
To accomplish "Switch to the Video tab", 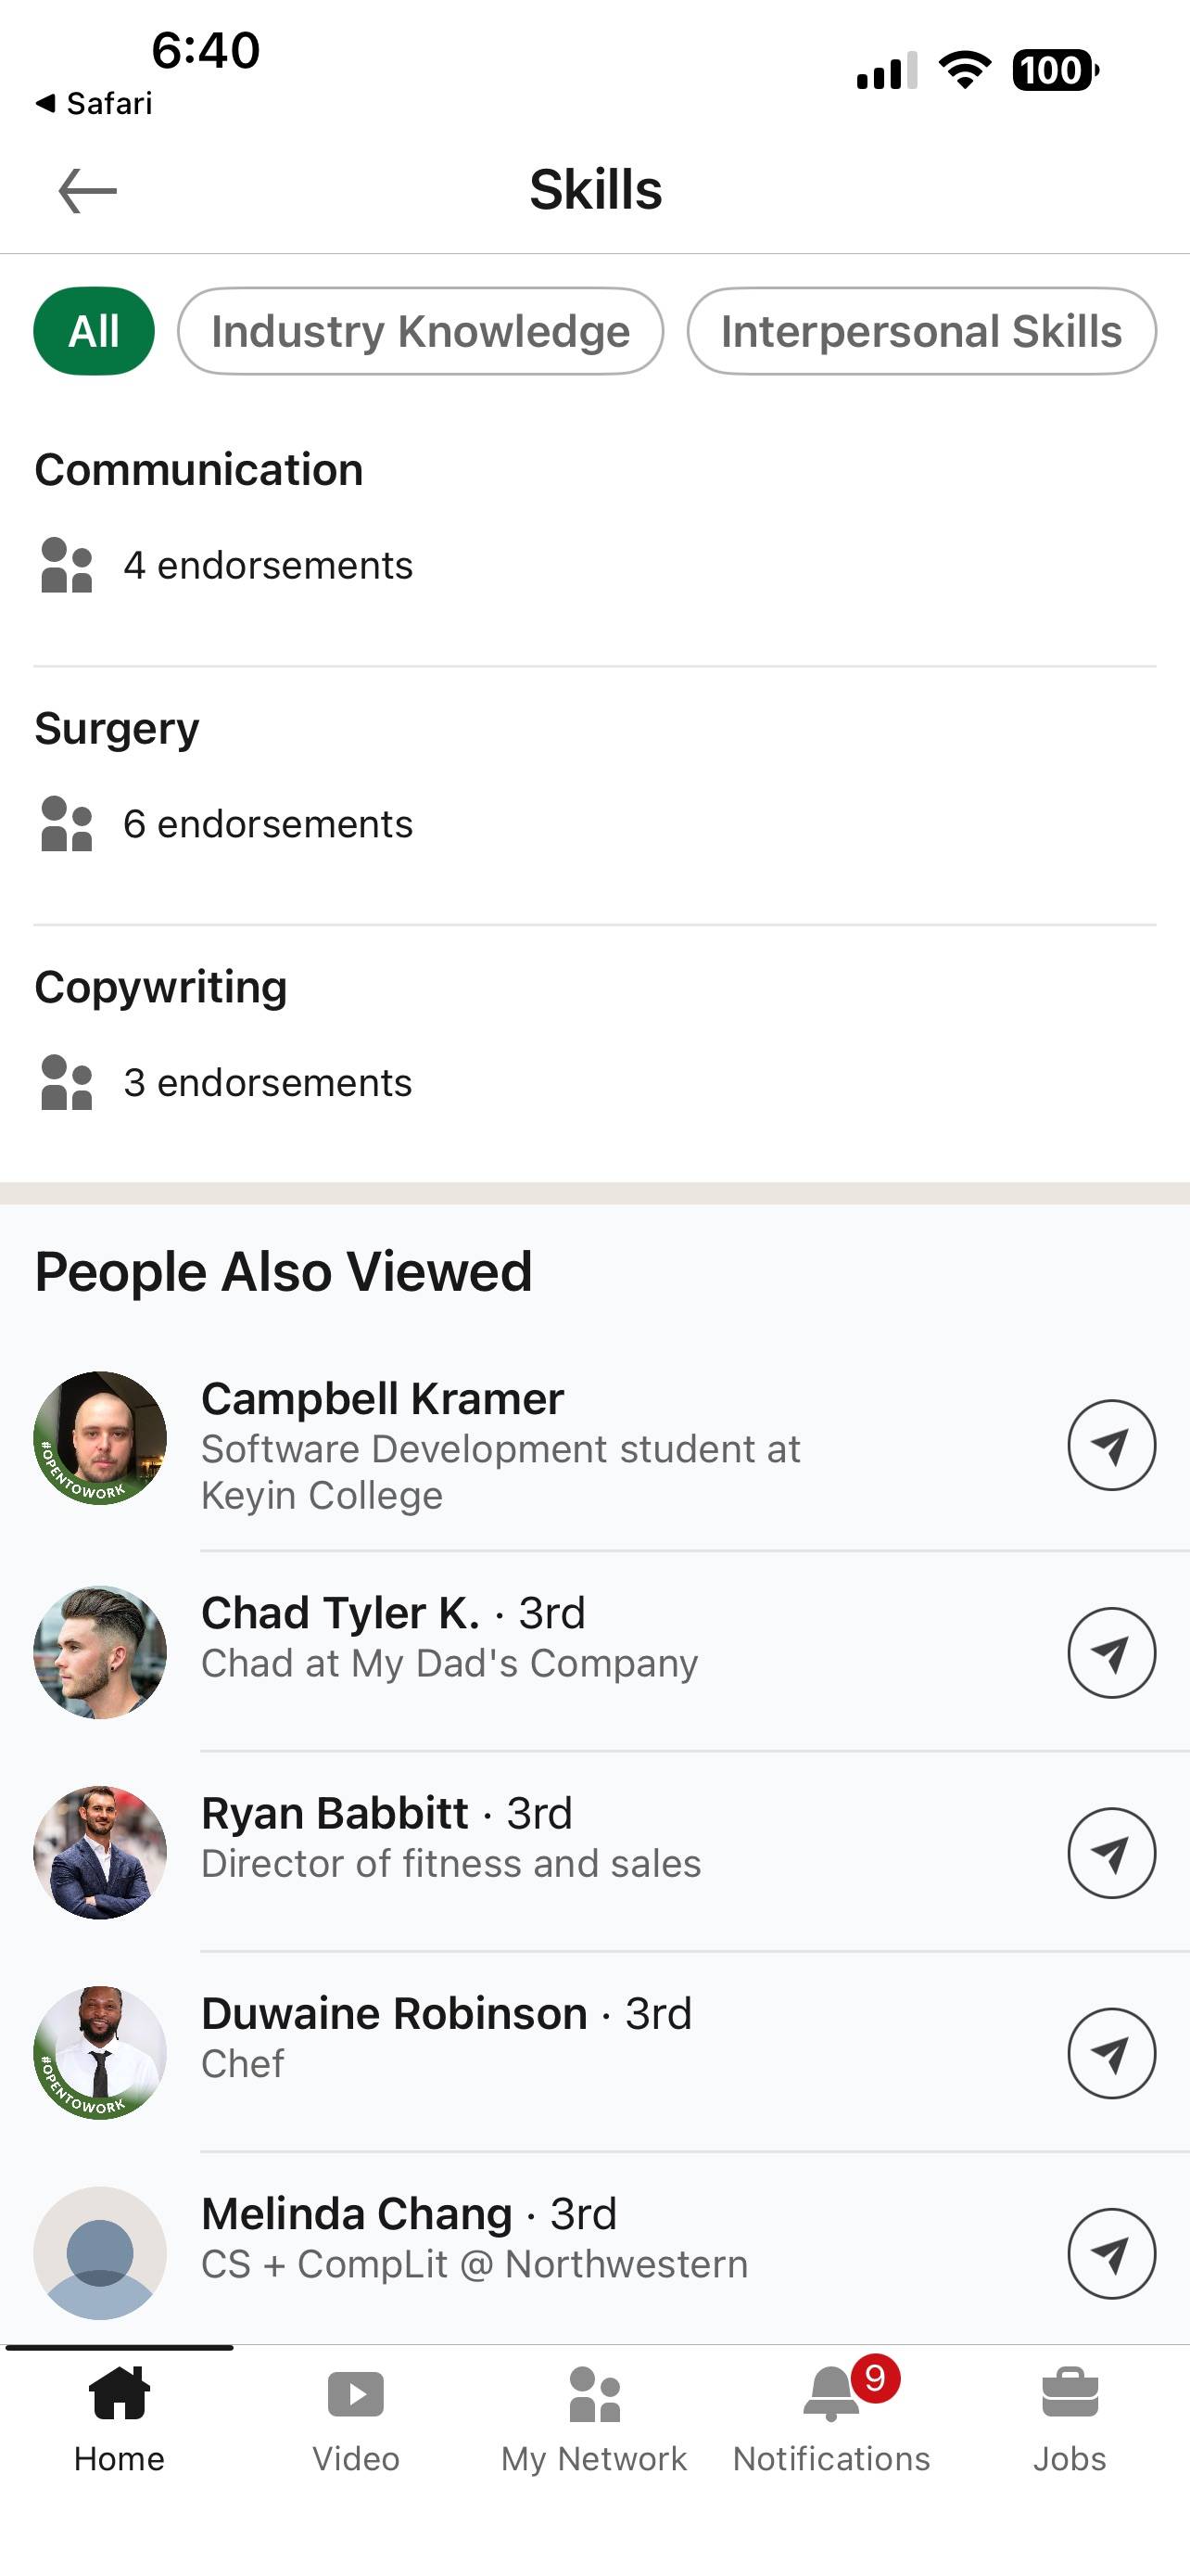I will point(356,2417).
